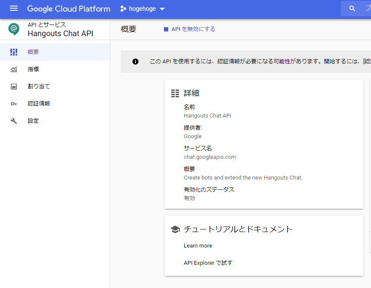Click the info icon in the notification banner
The image size is (371, 288).
[x=135, y=62]
